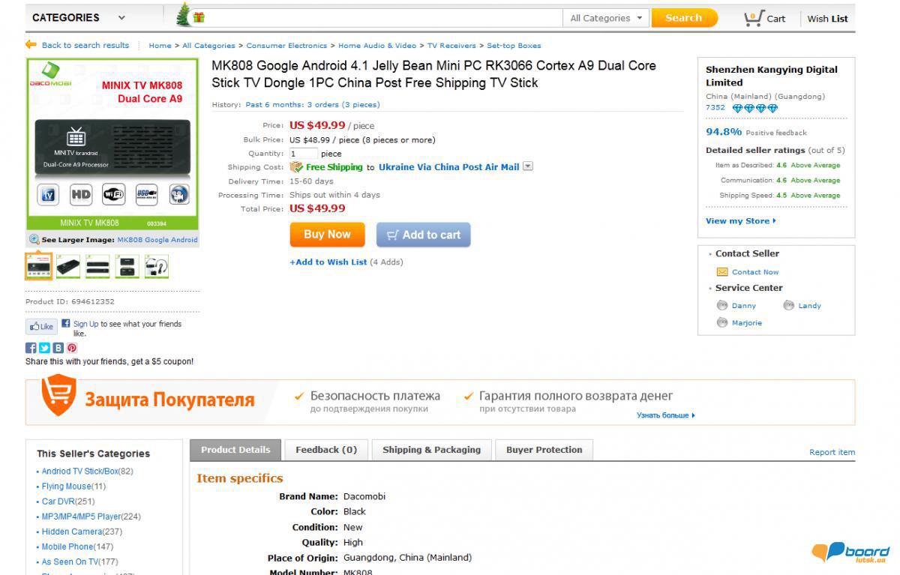This screenshot has width=900, height=575.
Task: Switch to the Feedback (0) tab
Action: 326,450
